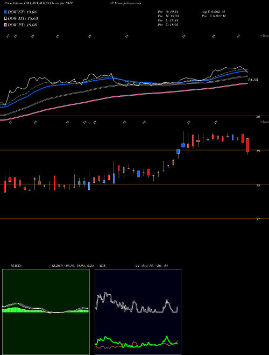
Task: Click the 19 price axis label
Action: 258,151
